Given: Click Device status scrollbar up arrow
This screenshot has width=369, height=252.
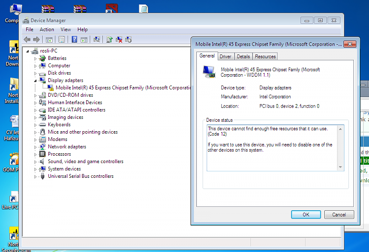Looking at the screenshot, I should [x=340, y=129].
